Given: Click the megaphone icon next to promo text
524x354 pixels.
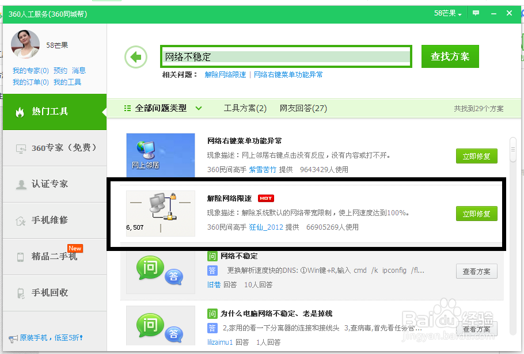Looking at the screenshot, I should 13,338.
